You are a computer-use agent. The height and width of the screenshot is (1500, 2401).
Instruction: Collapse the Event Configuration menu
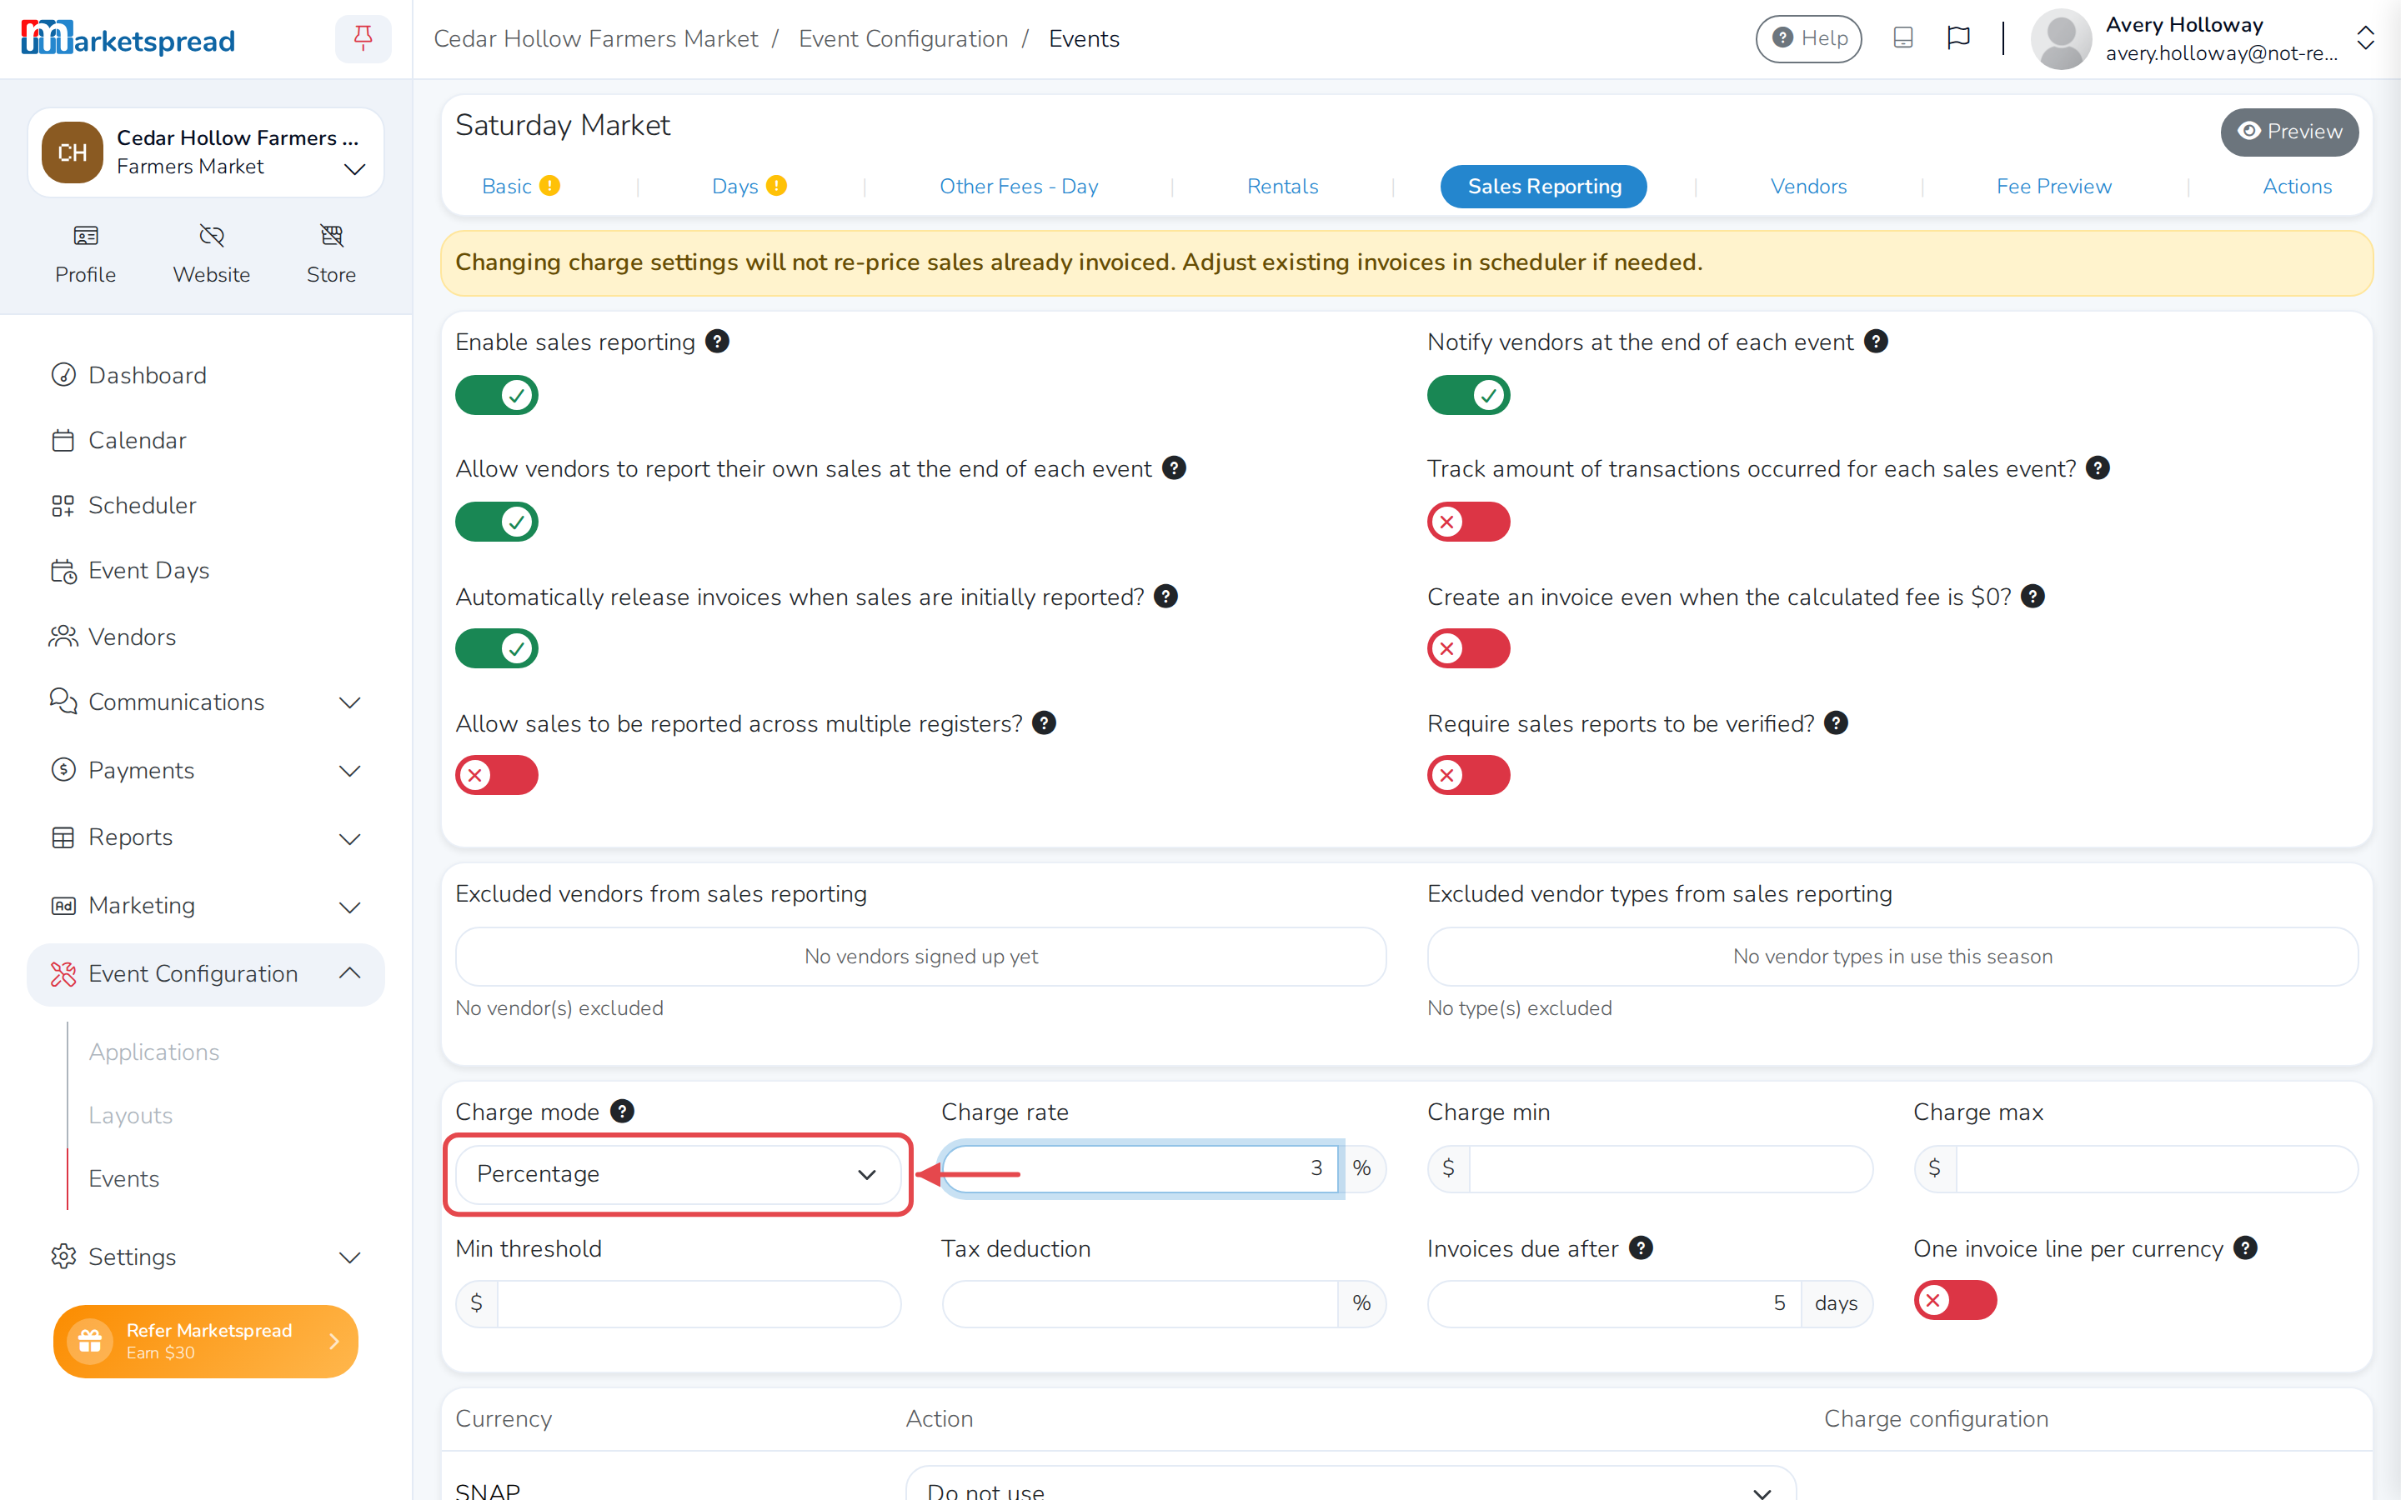click(205, 974)
